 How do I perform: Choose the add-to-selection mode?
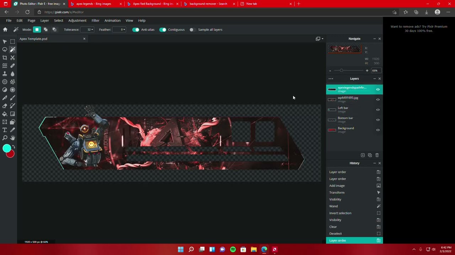pos(45,30)
